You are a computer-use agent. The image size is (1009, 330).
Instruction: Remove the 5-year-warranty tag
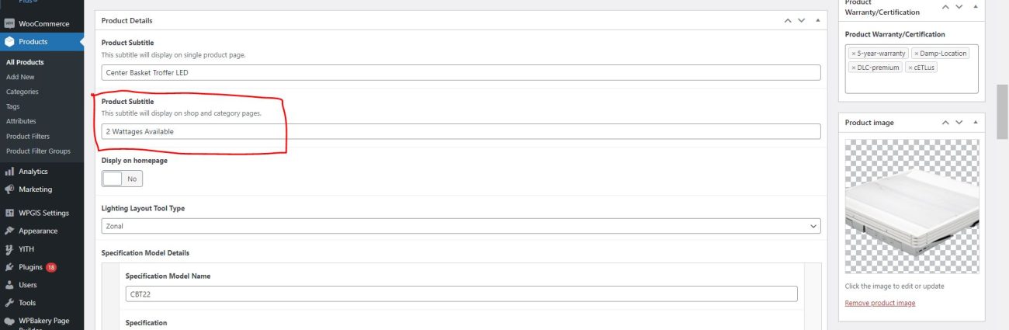click(x=854, y=54)
